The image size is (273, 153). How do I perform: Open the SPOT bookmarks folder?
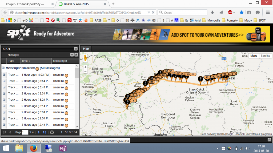coord(260,20)
